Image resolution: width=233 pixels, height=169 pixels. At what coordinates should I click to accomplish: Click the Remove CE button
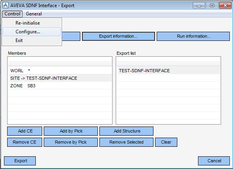pyautogui.click(x=25, y=142)
